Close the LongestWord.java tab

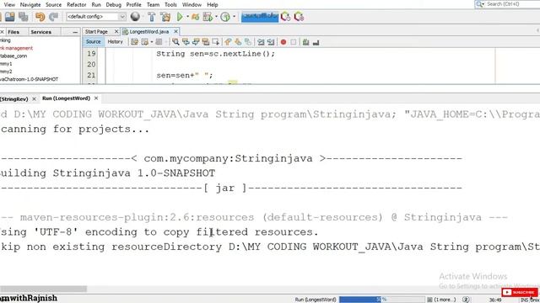176,32
